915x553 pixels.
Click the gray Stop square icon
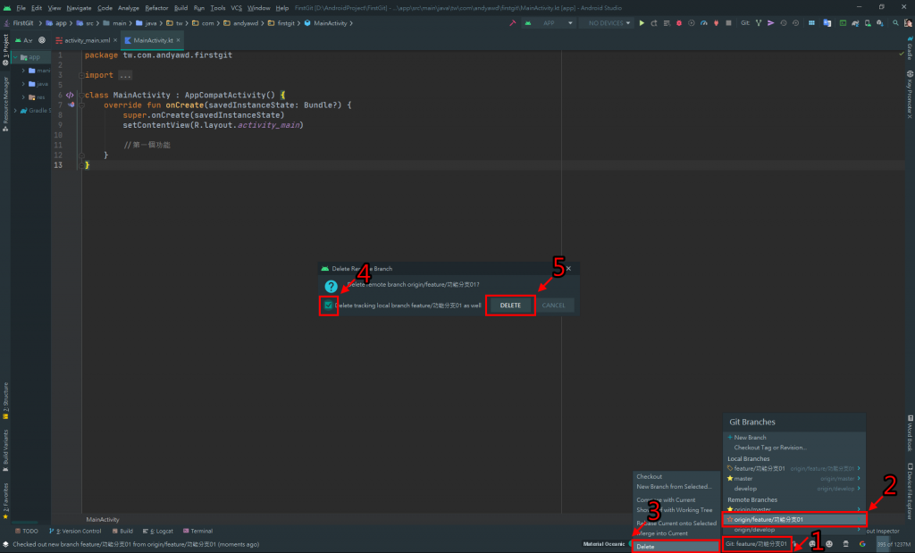(728, 23)
